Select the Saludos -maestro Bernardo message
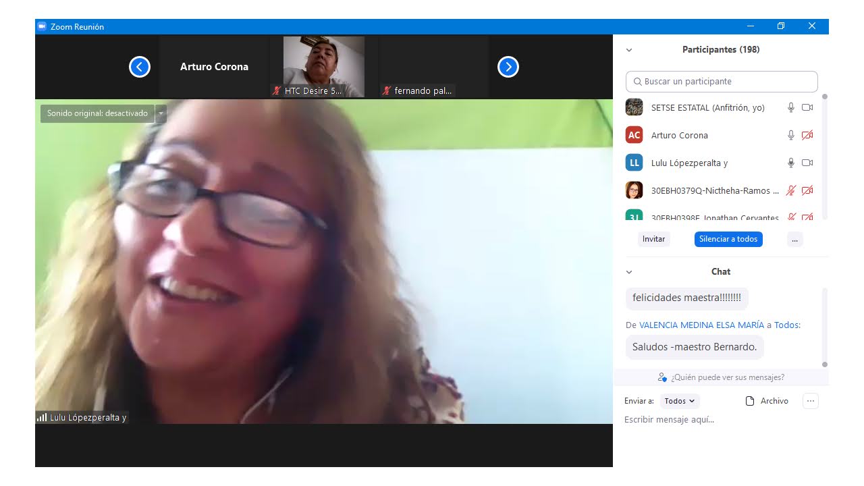The height and width of the screenshot is (486, 864). click(695, 347)
